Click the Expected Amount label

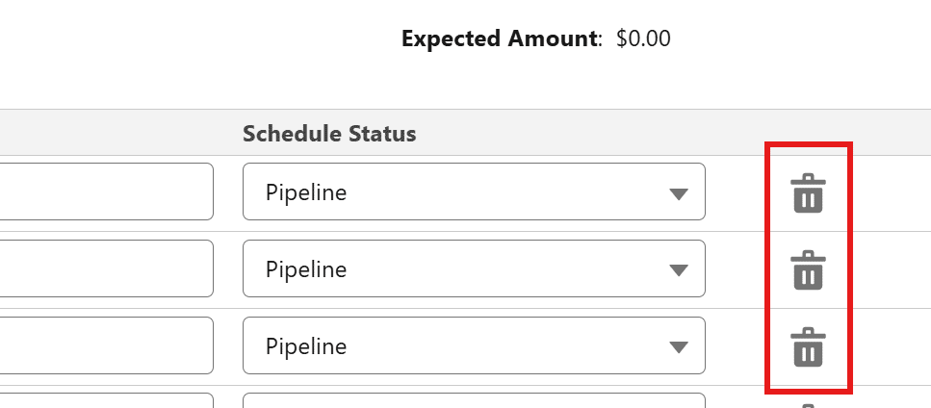coord(501,39)
